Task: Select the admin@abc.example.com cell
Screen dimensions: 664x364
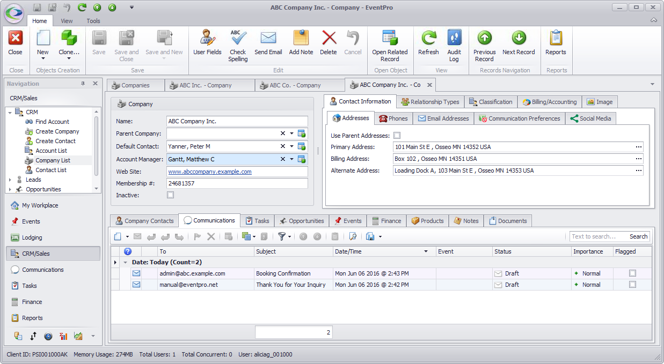Action: 206,273
